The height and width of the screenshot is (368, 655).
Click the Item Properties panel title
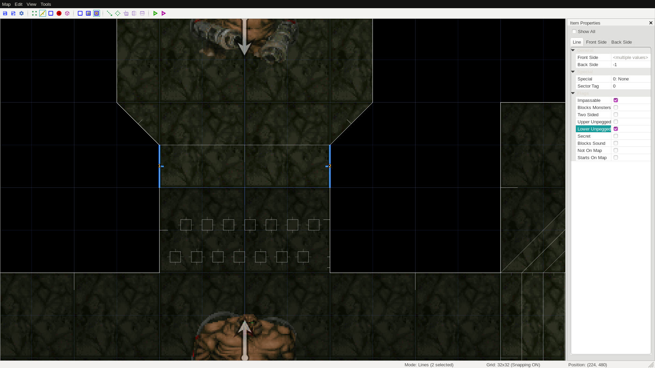click(585, 23)
